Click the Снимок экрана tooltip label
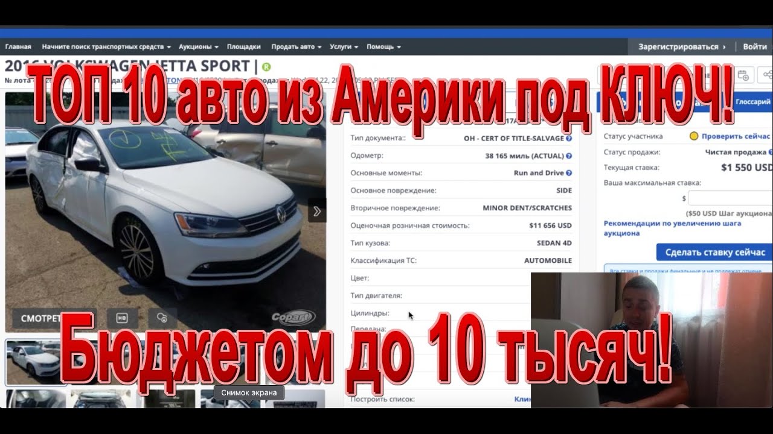 pyautogui.click(x=249, y=393)
